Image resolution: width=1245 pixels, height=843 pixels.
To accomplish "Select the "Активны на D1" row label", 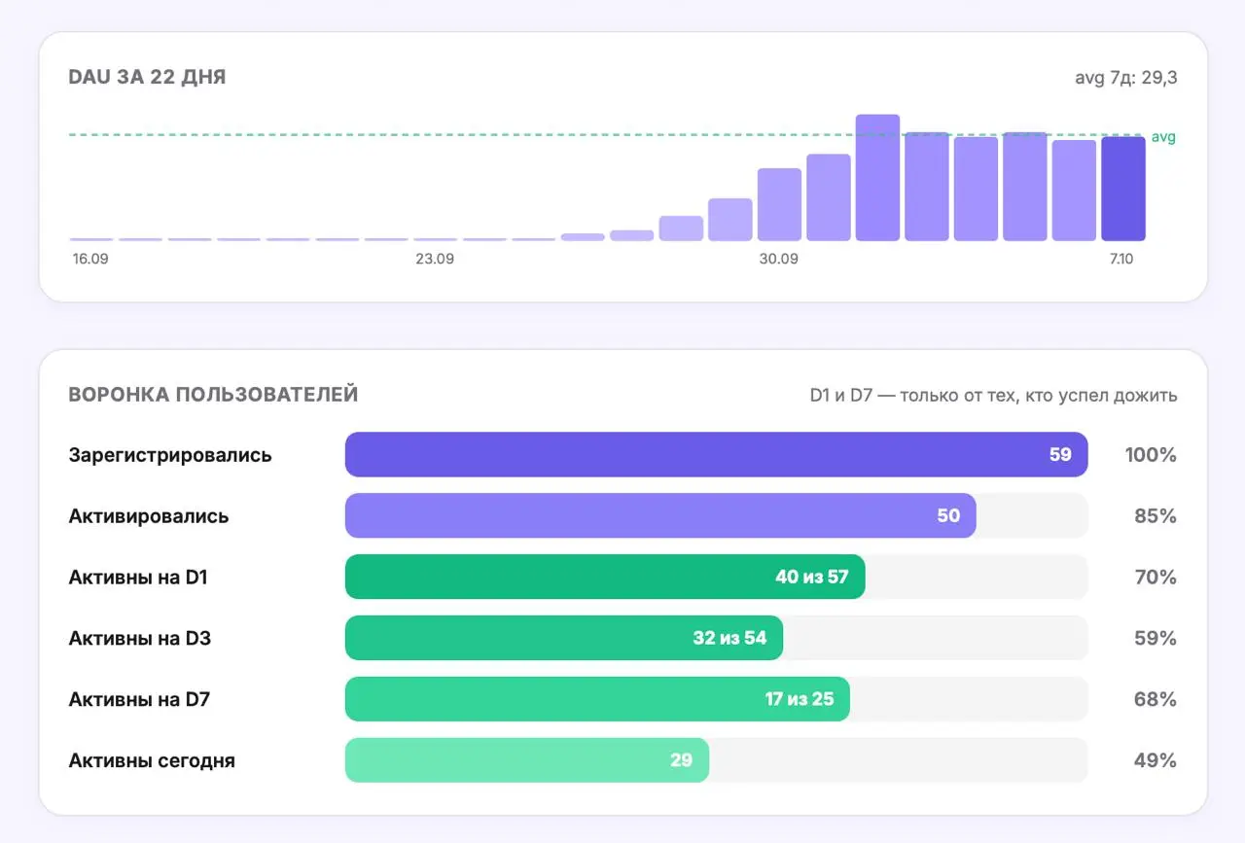I will [138, 578].
